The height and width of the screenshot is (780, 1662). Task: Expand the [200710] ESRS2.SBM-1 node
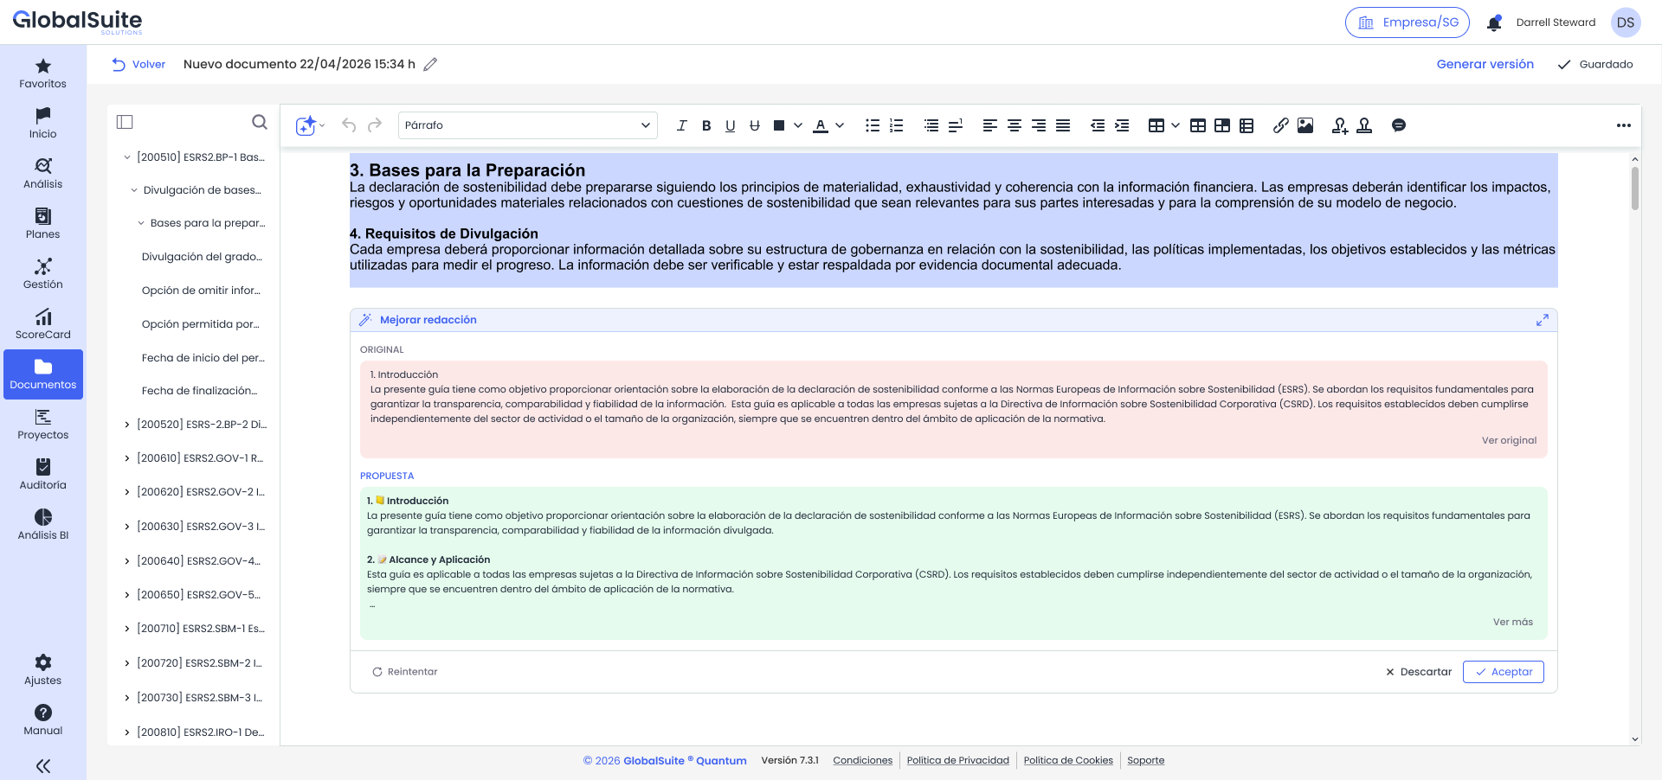[127, 629]
